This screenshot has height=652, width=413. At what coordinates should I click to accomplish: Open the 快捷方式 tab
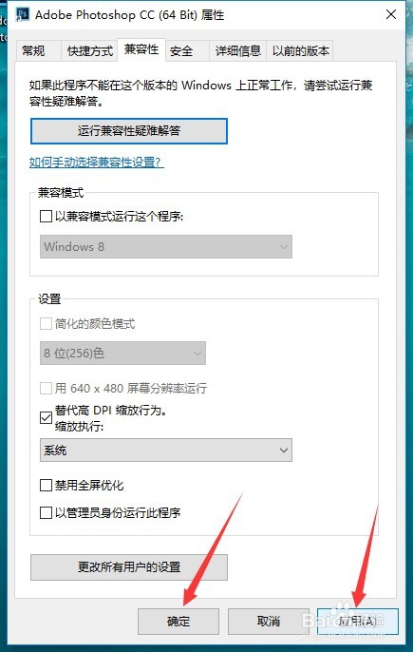tap(90, 51)
